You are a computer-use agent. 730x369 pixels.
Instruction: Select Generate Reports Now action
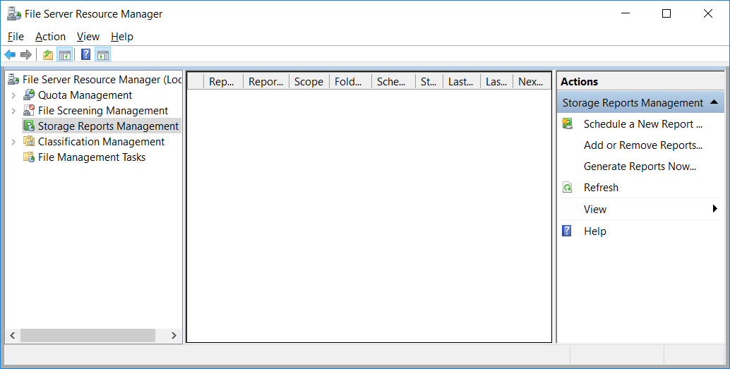(640, 167)
